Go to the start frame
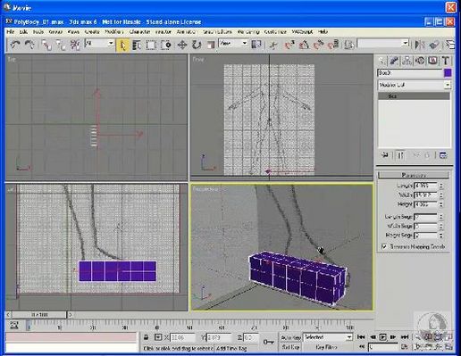The image size is (461, 356). coord(361,337)
